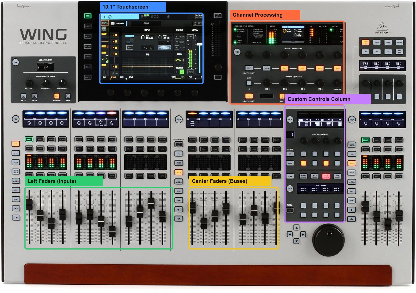This screenshot has height=293, width=416.
Task: Push the Talk A button
Action: (x=23, y=96)
